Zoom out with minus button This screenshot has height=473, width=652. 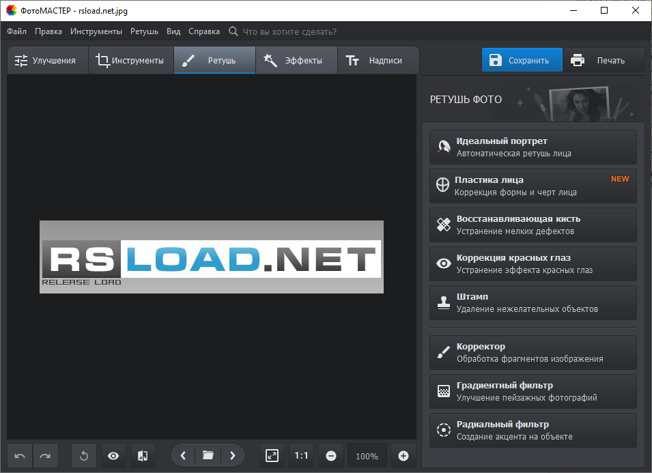pyautogui.click(x=331, y=456)
